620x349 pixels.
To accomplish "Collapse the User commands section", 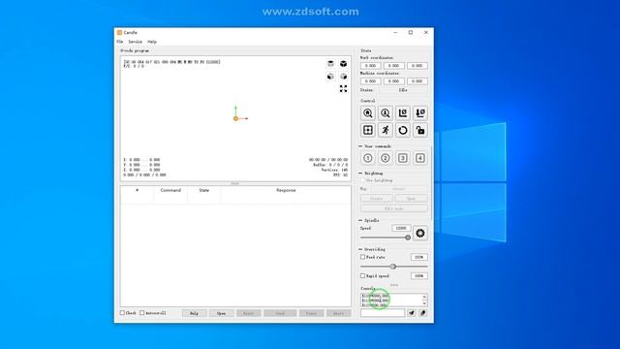I will pyautogui.click(x=360, y=146).
